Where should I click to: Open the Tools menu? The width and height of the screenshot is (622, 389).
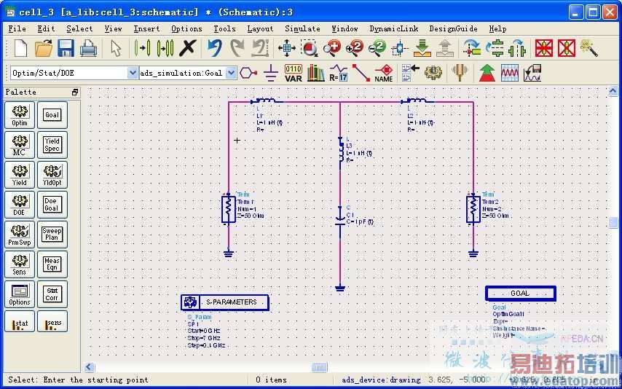click(224, 28)
